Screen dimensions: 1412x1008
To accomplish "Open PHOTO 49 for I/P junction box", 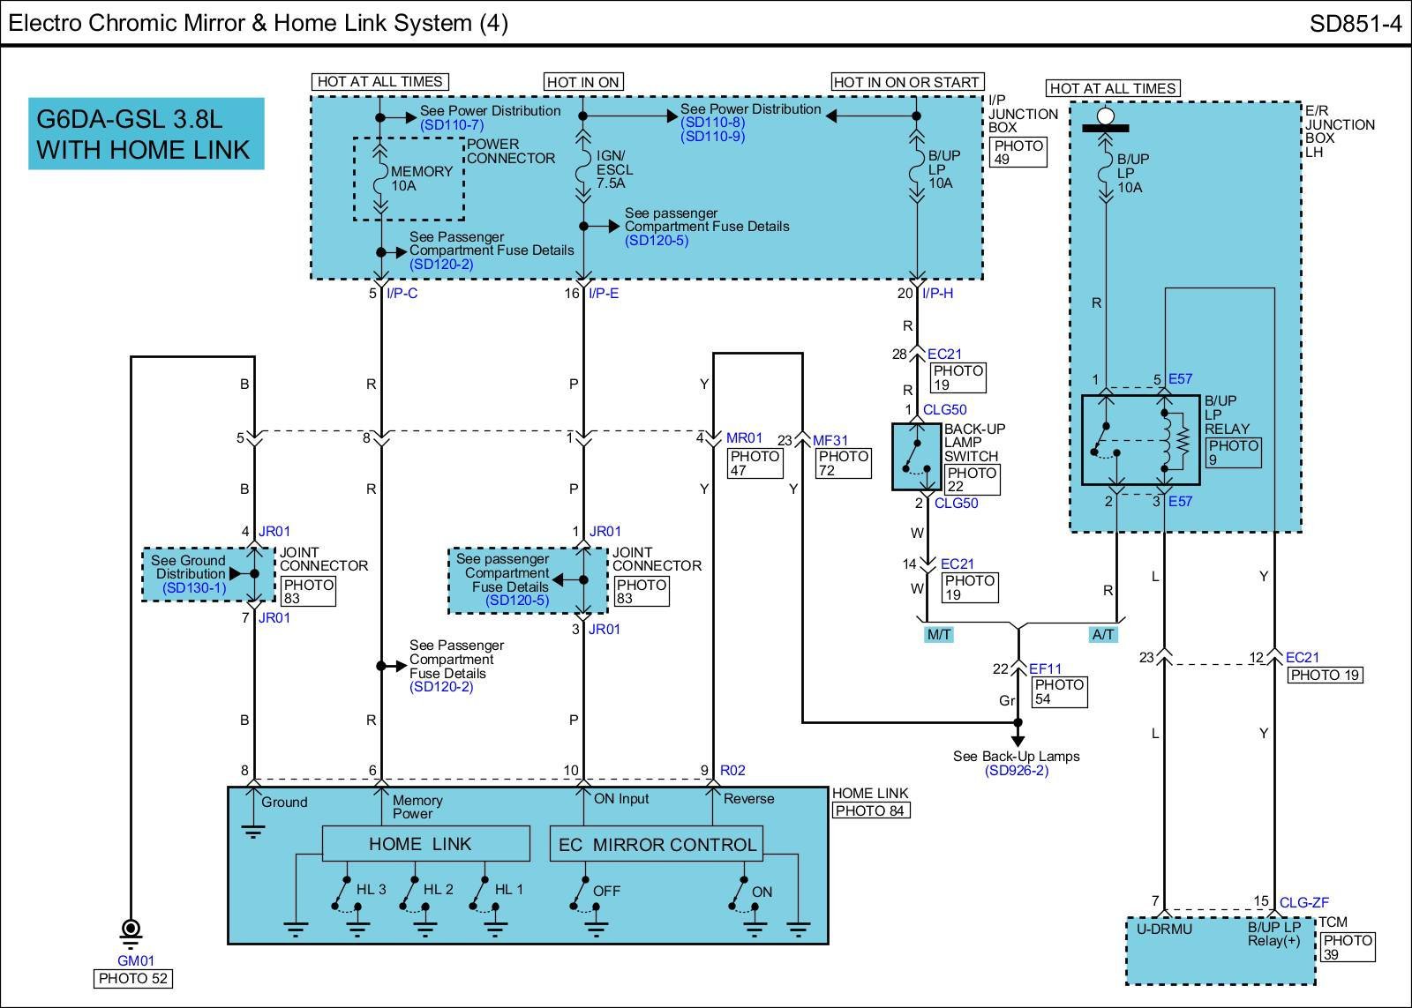I will point(1018,153).
